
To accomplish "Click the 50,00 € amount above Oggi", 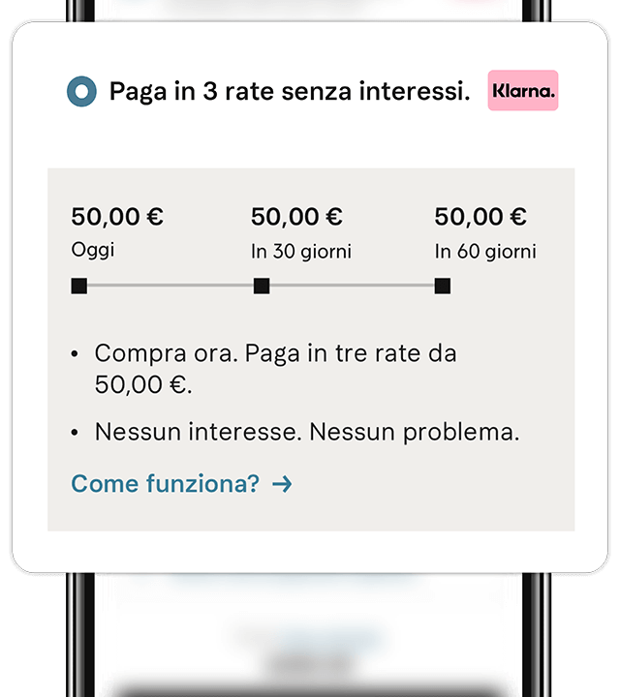I will 117,217.
